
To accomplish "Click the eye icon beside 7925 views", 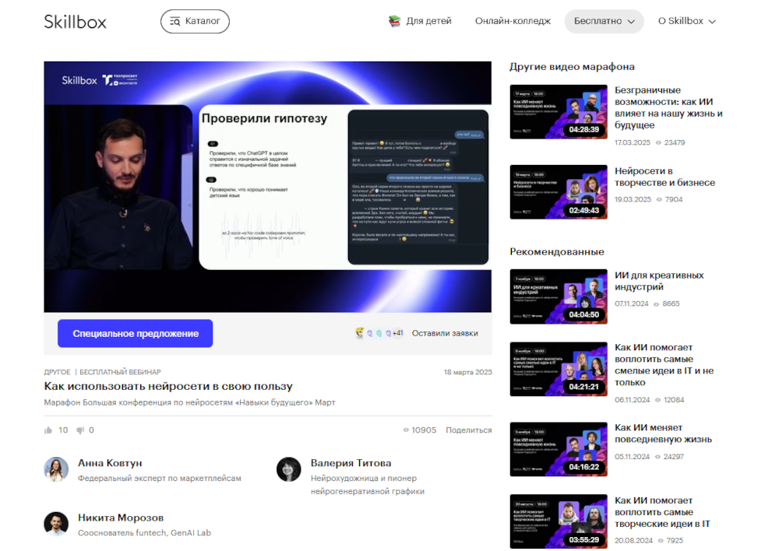I will (x=661, y=541).
